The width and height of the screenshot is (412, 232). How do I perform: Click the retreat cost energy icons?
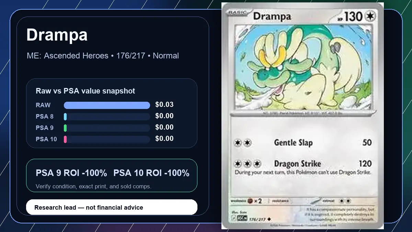tap(344, 200)
